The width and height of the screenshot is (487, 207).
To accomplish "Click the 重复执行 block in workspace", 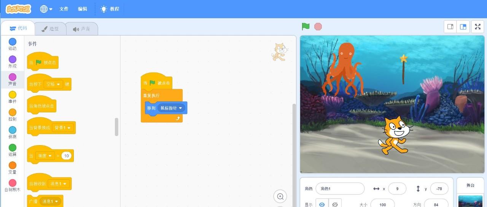I will pyautogui.click(x=152, y=95).
